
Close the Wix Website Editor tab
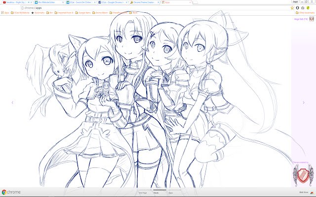pyautogui.click(x=63, y=2)
